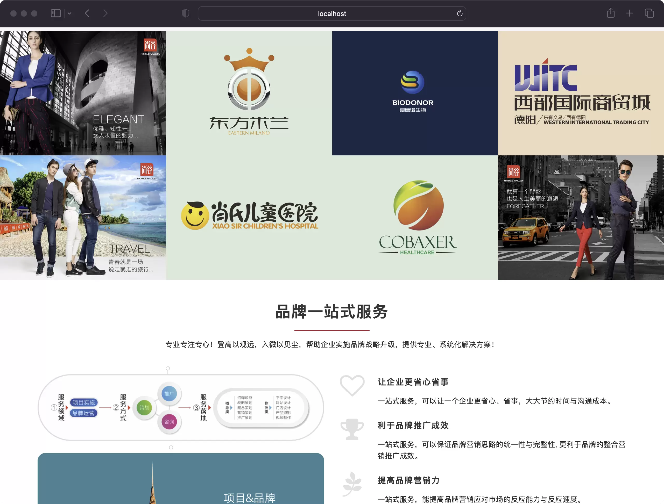664x504 pixels.
Task: Click the 品牌运营 blue pill in the diagram
Action: 83,413
